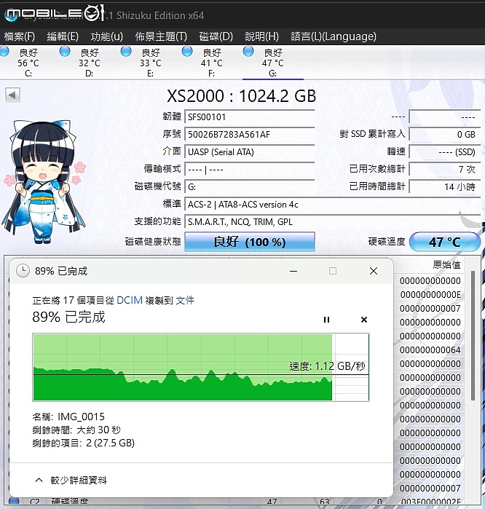The width and height of the screenshot is (485, 509).
Task: Open the 說明(H) menu
Action: (261, 36)
